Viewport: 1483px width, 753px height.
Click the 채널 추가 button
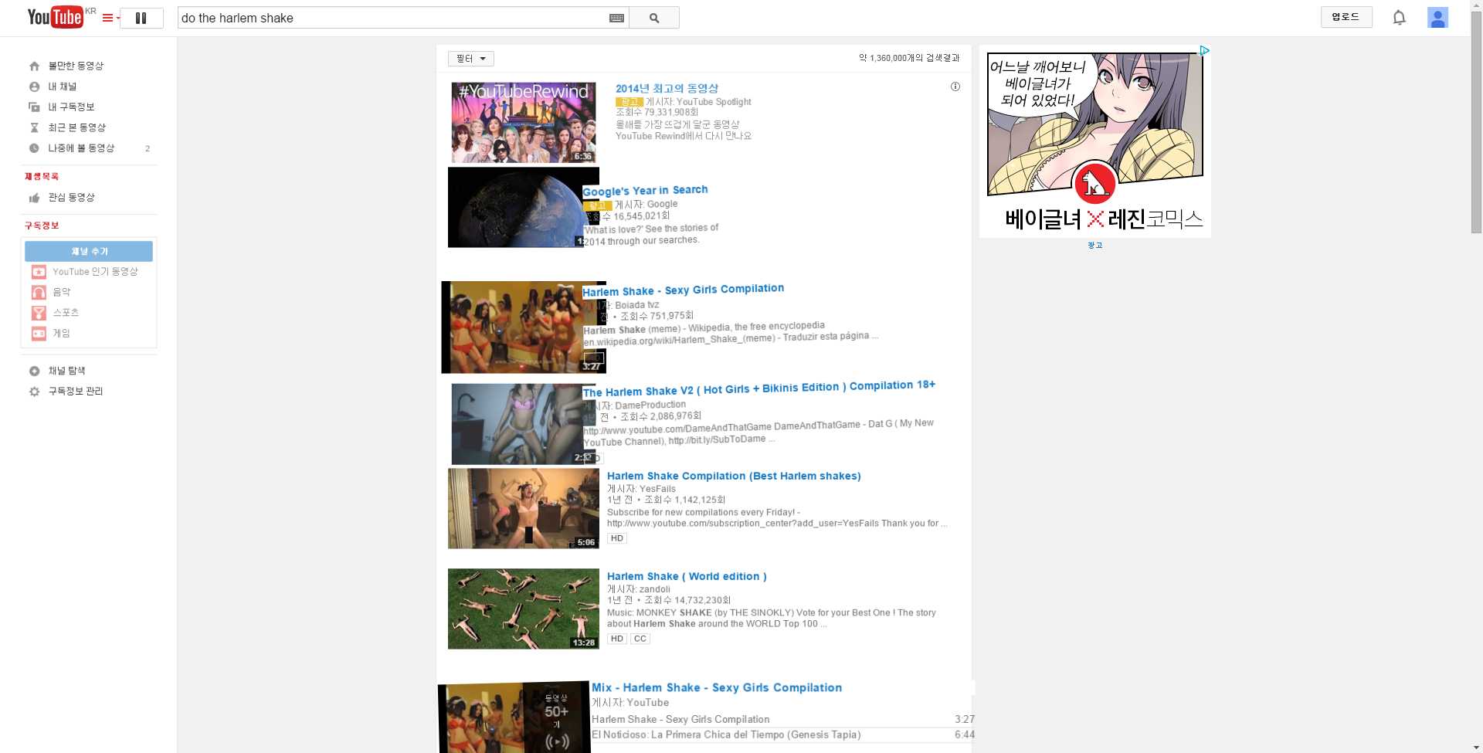tap(89, 251)
